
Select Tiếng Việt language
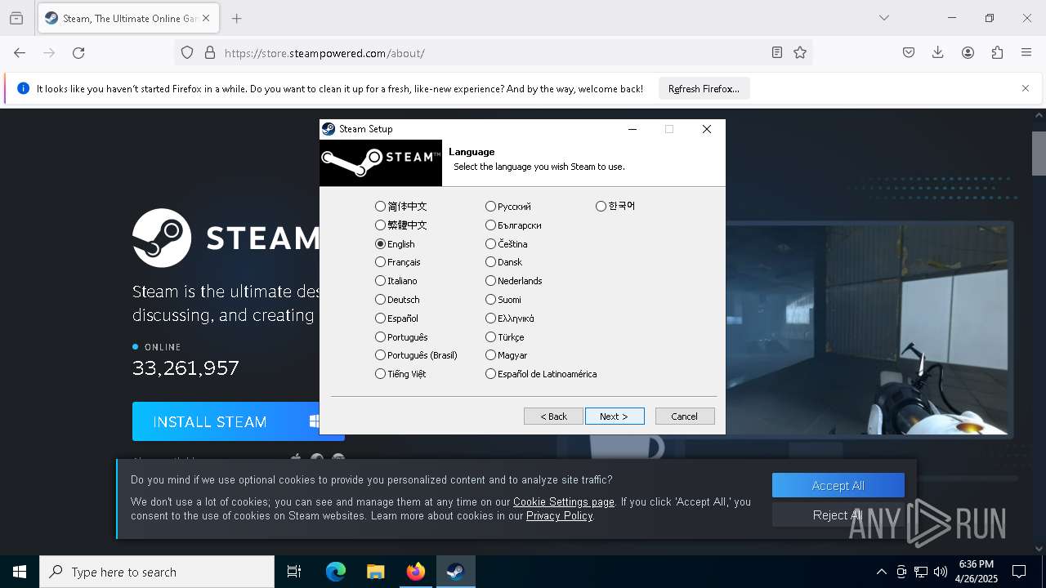(x=400, y=374)
